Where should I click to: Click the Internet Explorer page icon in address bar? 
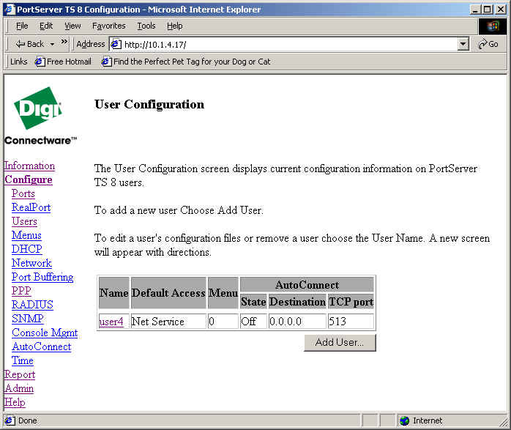116,44
